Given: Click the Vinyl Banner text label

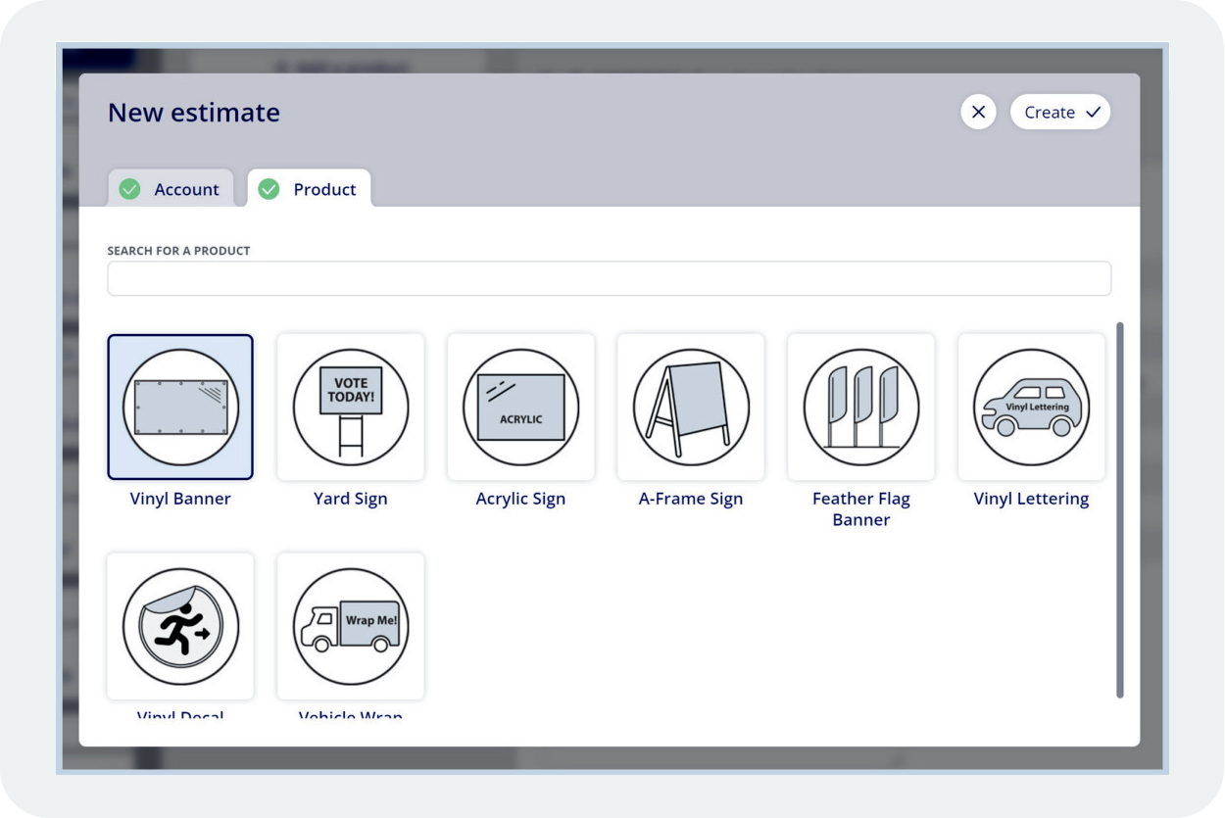Looking at the screenshot, I should pos(180,499).
